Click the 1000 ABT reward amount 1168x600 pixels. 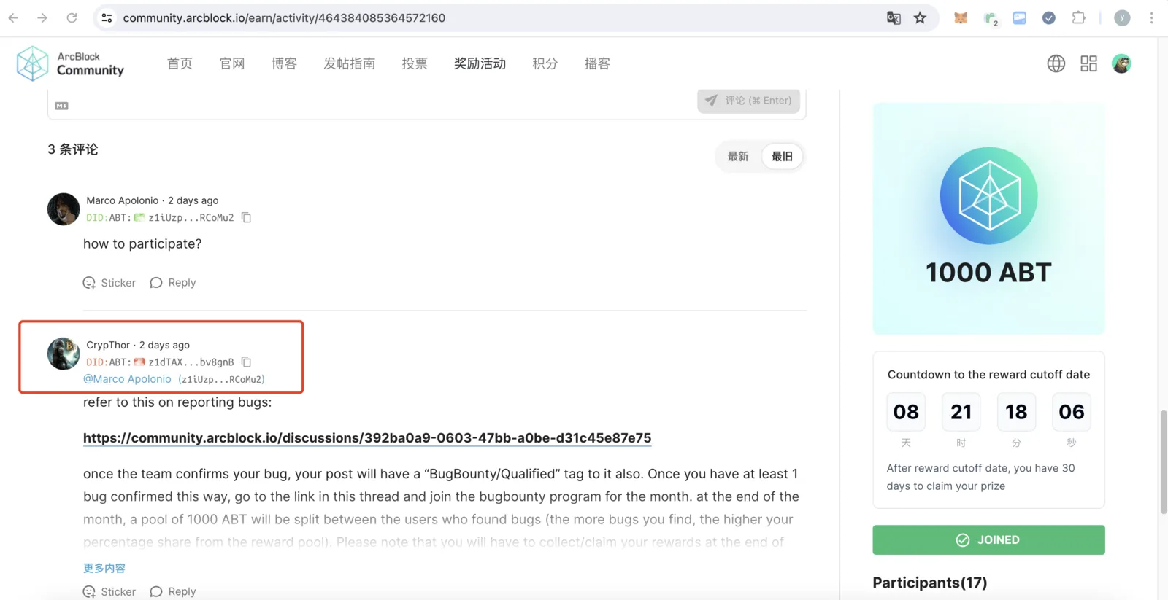pos(988,273)
